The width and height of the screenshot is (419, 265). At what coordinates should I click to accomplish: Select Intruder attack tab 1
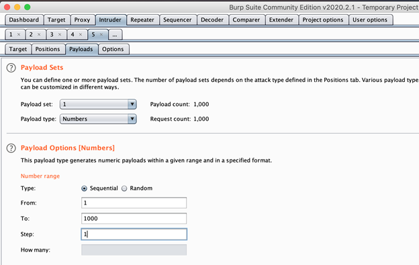11,34
